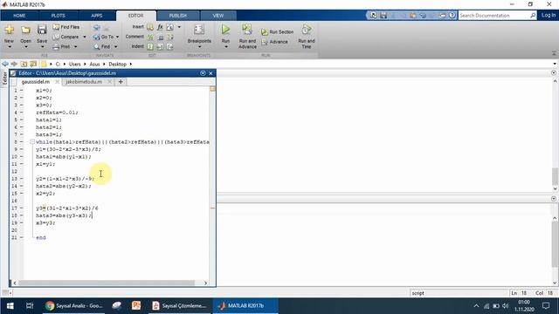Image resolution: width=559 pixels, height=314 pixels.
Task: Click the fx insert function icon
Action: click(160, 27)
